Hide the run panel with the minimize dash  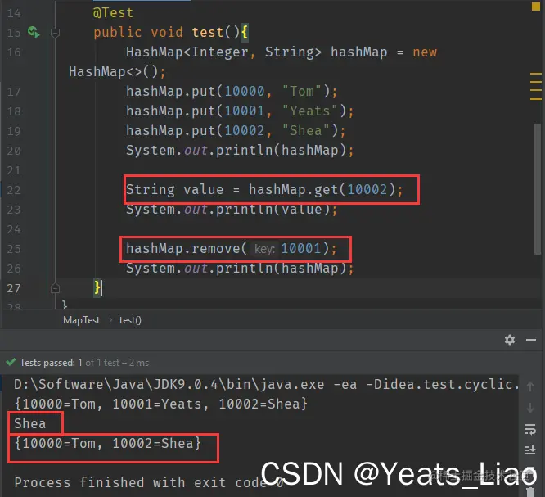tap(531, 340)
